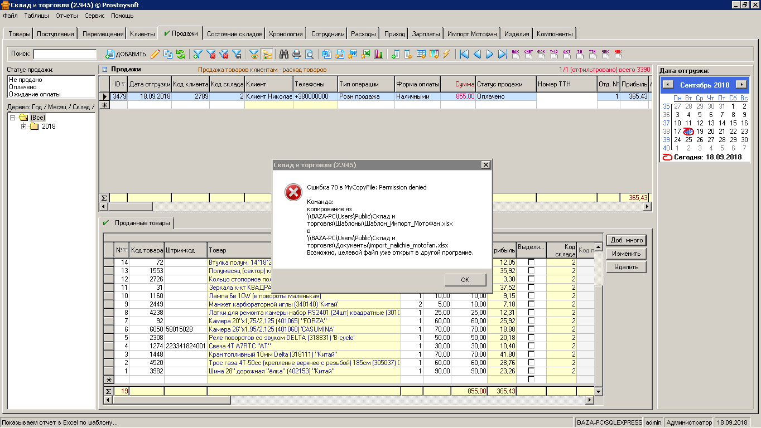Switch to the Состояние складов tab

[x=234, y=34]
